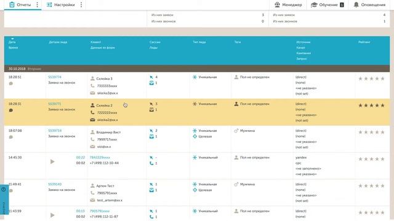This screenshot has height=221, width=394.
Task: Open the Оповещения notifications
Action: pyautogui.click(x=369, y=5)
